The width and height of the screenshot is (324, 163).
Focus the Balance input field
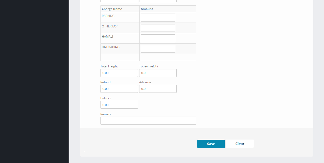click(x=119, y=105)
